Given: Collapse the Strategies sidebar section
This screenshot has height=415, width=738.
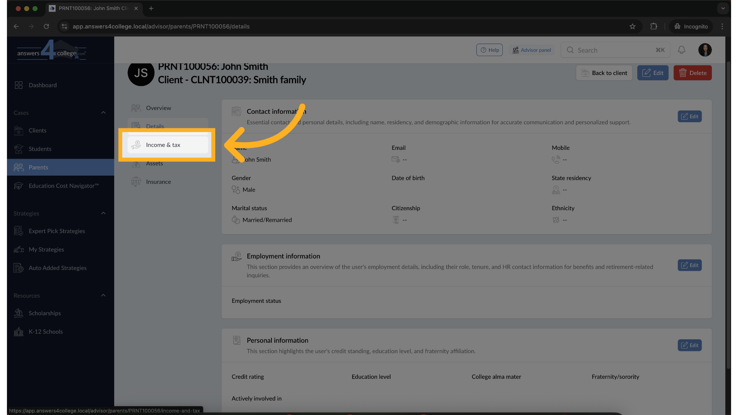Looking at the screenshot, I should coord(103,213).
